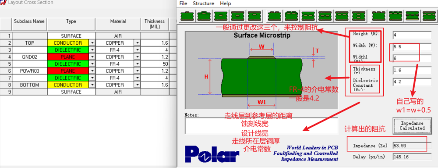The height and width of the screenshot is (168, 438).
Task: Click the yellow CONDUCTOR cell in BOTTOM row
Action: point(68,85)
